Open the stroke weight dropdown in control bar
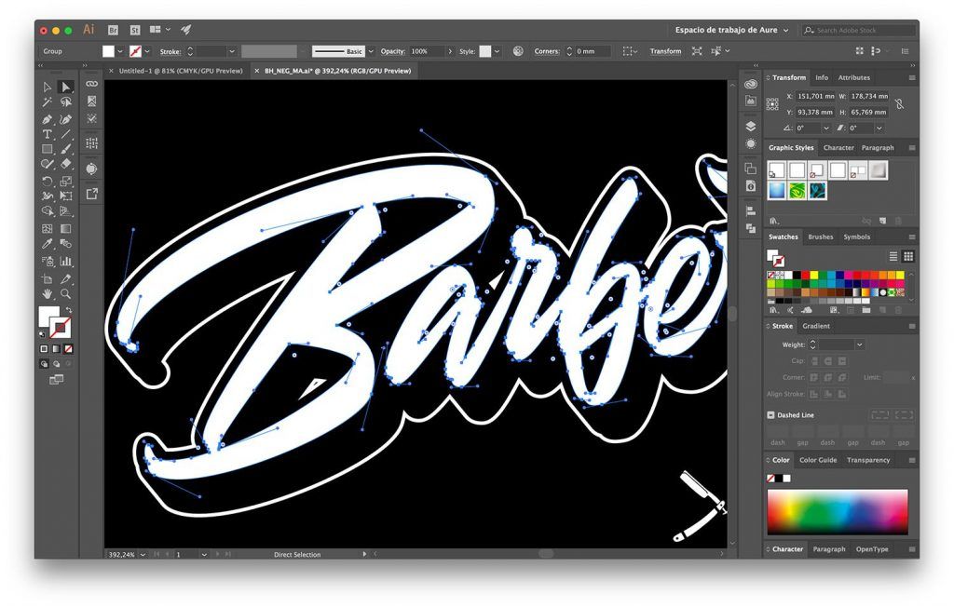954x608 pixels. tap(231, 52)
